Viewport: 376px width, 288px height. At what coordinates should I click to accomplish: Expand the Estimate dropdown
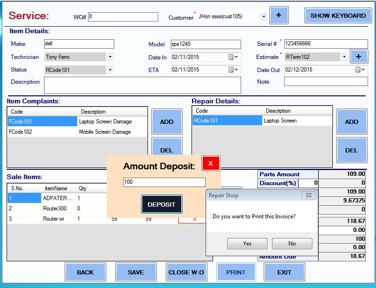(344, 57)
